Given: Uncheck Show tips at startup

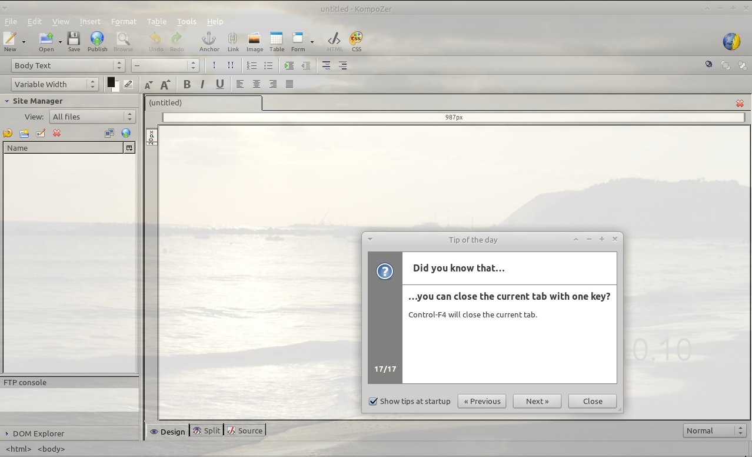Looking at the screenshot, I should (x=373, y=402).
